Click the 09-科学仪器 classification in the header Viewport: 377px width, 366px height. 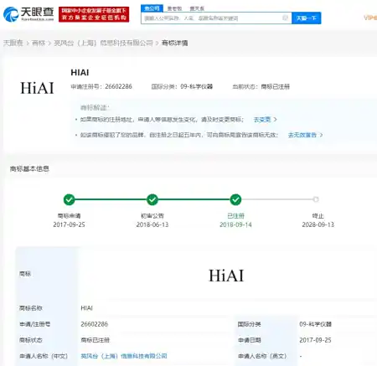pos(197,86)
